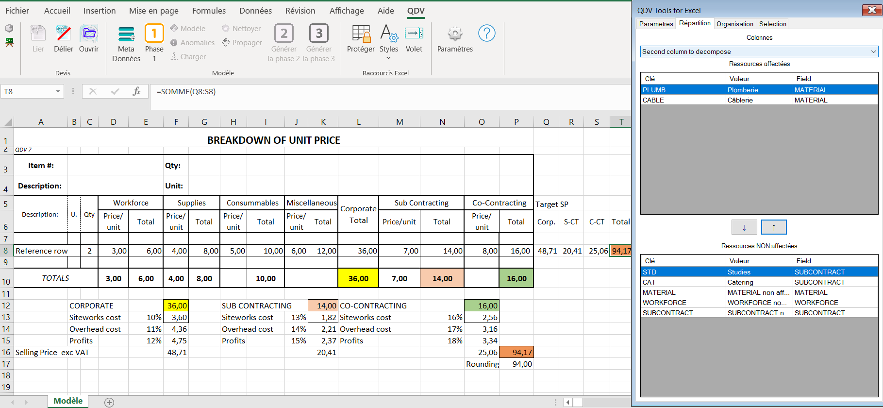The height and width of the screenshot is (408, 883).
Task: Click the horizontal scroll left arrow
Action: 568,402
